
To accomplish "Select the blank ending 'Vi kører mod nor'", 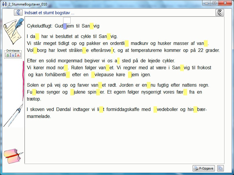I will (x=66, y=68).
